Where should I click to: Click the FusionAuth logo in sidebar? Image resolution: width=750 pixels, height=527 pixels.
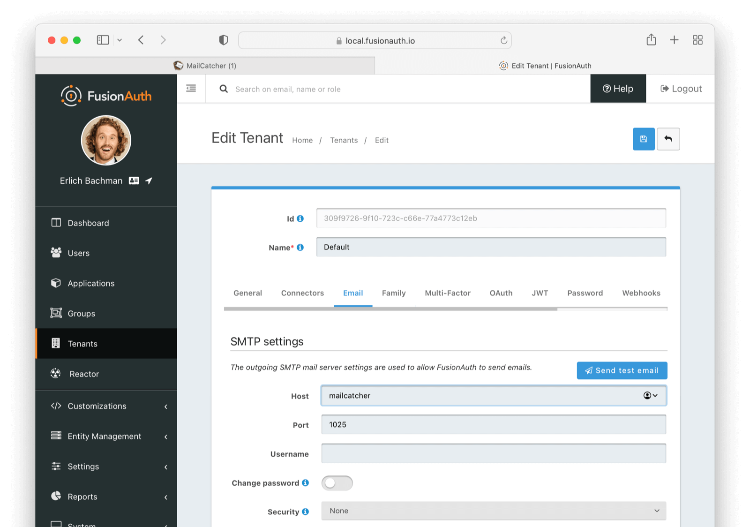[106, 96]
